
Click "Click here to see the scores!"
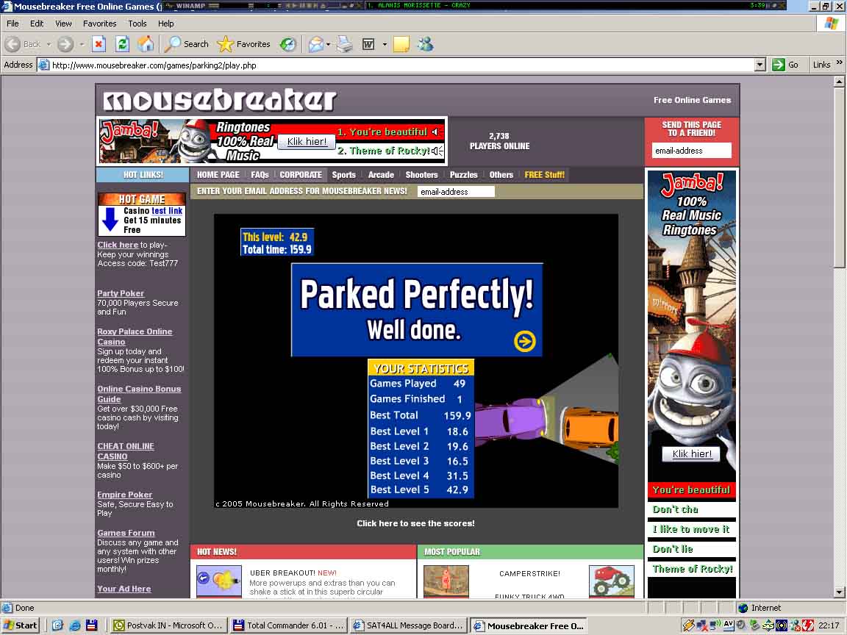(x=415, y=523)
